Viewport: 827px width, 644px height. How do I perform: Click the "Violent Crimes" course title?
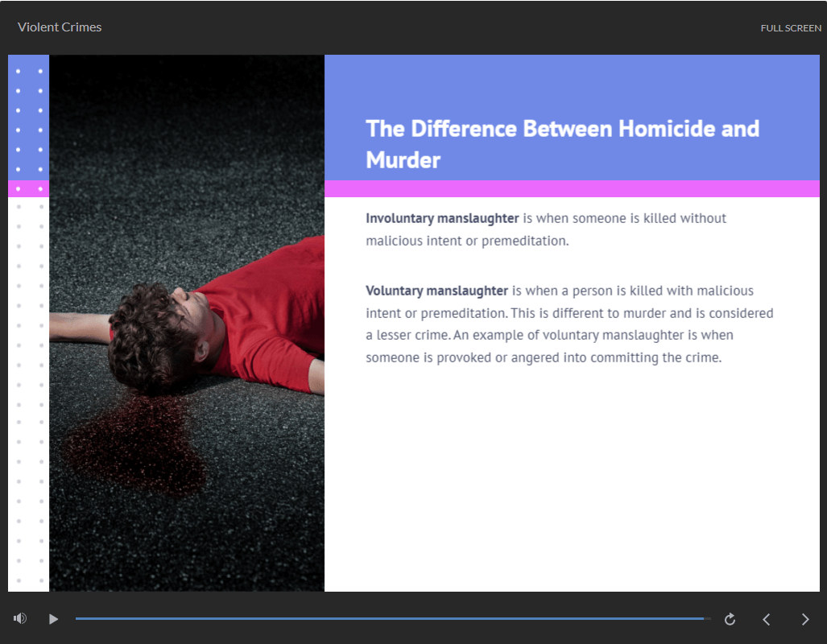pos(60,27)
